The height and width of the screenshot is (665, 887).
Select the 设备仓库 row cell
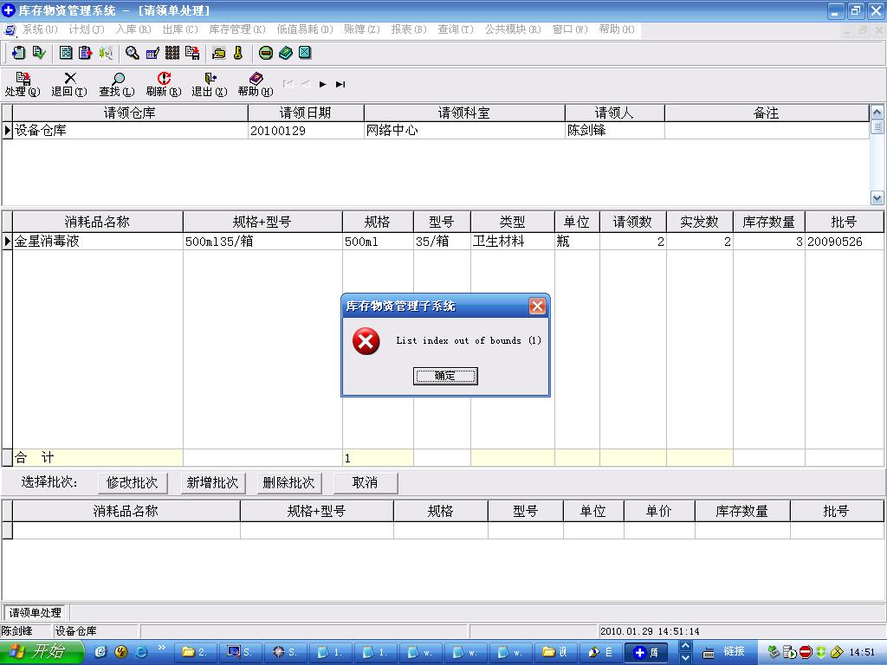(130, 131)
